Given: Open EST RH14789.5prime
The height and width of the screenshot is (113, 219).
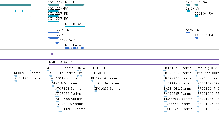Looking at the screenshot, I should pyautogui.click(x=92, y=81).
